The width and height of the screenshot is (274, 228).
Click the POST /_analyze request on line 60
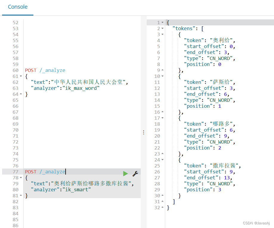[x=45, y=70]
